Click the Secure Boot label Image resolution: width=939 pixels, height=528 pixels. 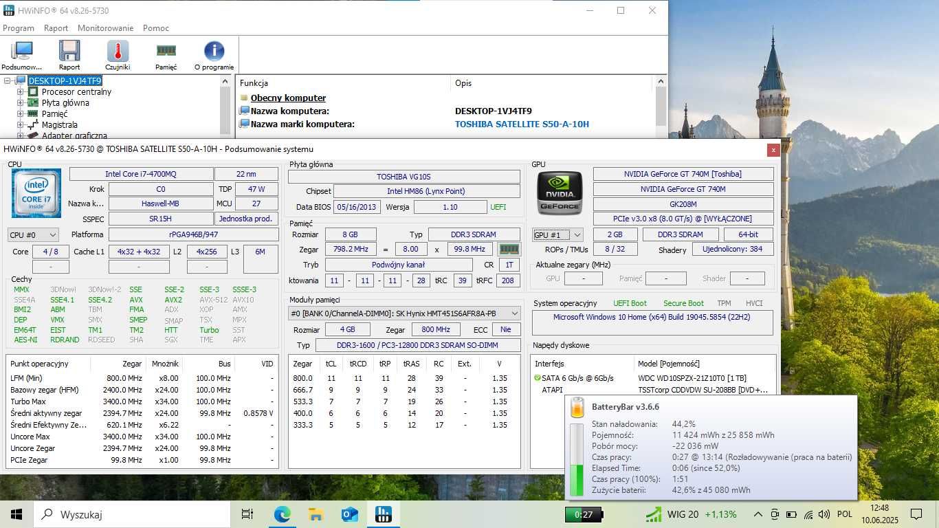[x=683, y=303]
